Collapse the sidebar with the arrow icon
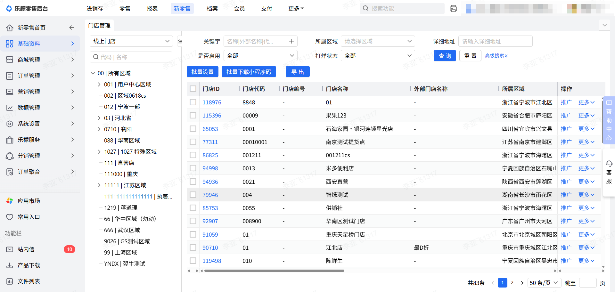Viewport: 615px width, 292px height. [x=72, y=28]
